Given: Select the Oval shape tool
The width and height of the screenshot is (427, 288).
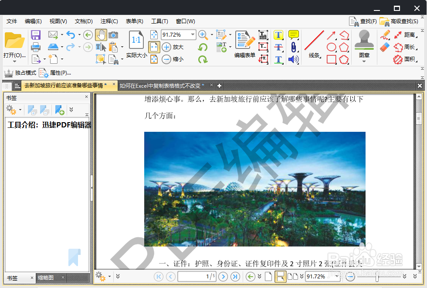Looking at the screenshot, I should (x=331, y=47).
